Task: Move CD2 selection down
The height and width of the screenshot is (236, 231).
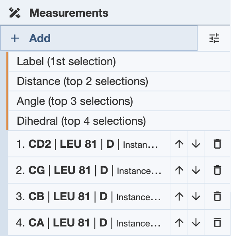Action: pos(196,144)
